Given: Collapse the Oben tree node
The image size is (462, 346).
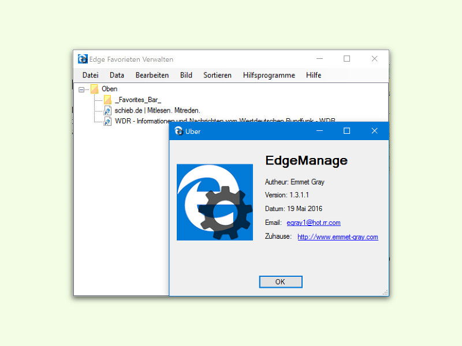Looking at the screenshot, I should [x=81, y=89].
